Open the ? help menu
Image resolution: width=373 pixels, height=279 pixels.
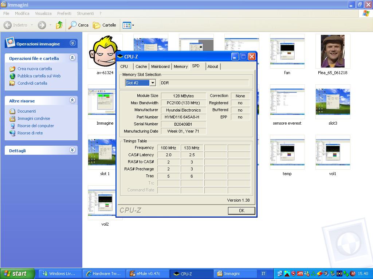pyautogui.click(x=101, y=13)
